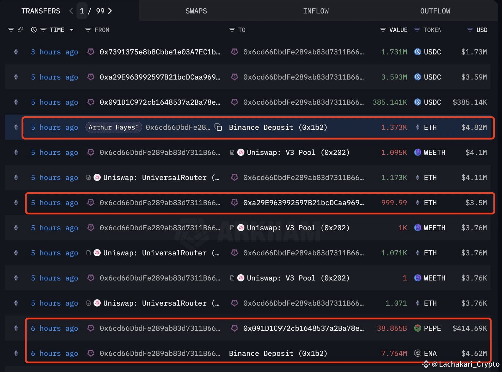Image resolution: width=502 pixels, height=372 pixels.
Task: Open the TIME column filter icon
Action: [x=43, y=30]
